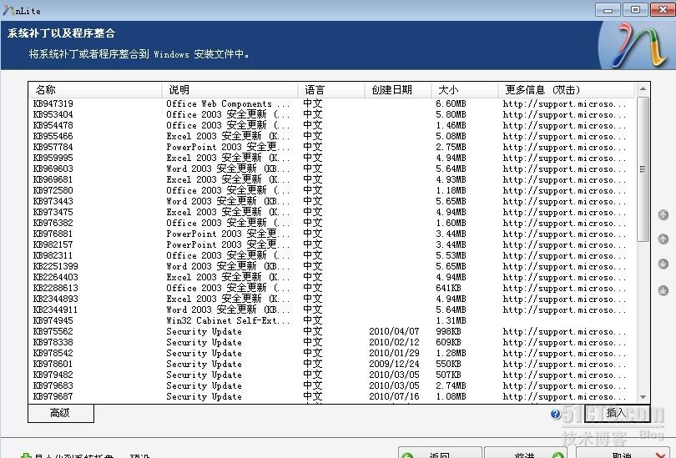Click the 2010/02/12 date cell
This screenshot has width=676, height=458.
[394, 342]
